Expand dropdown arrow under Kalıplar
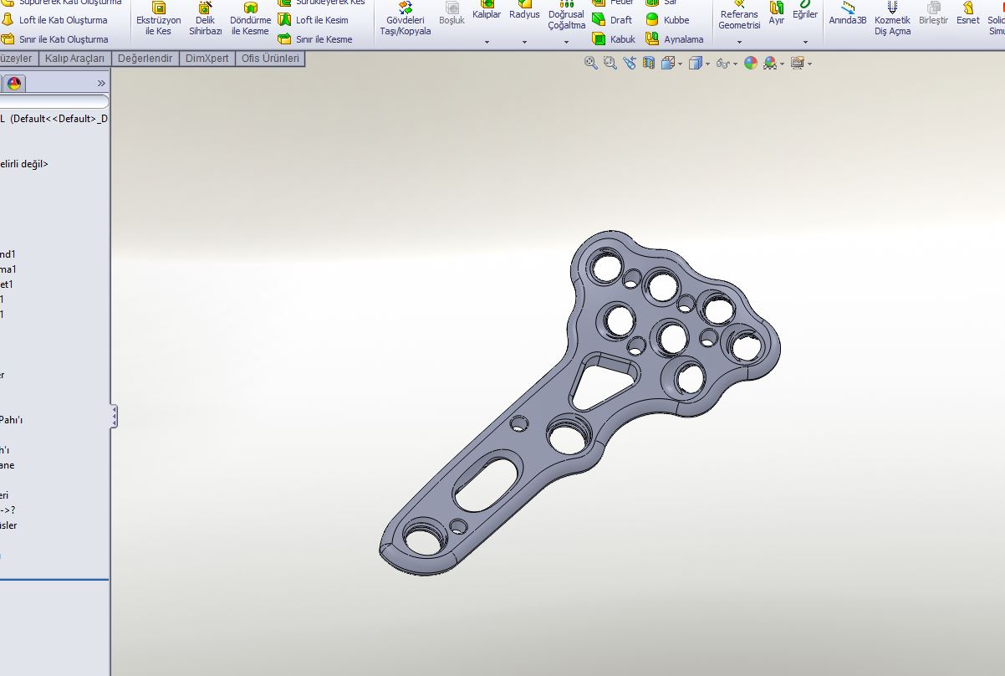This screenshot has width=1005, height=676. pyautogui.click(x=487, y=42)
